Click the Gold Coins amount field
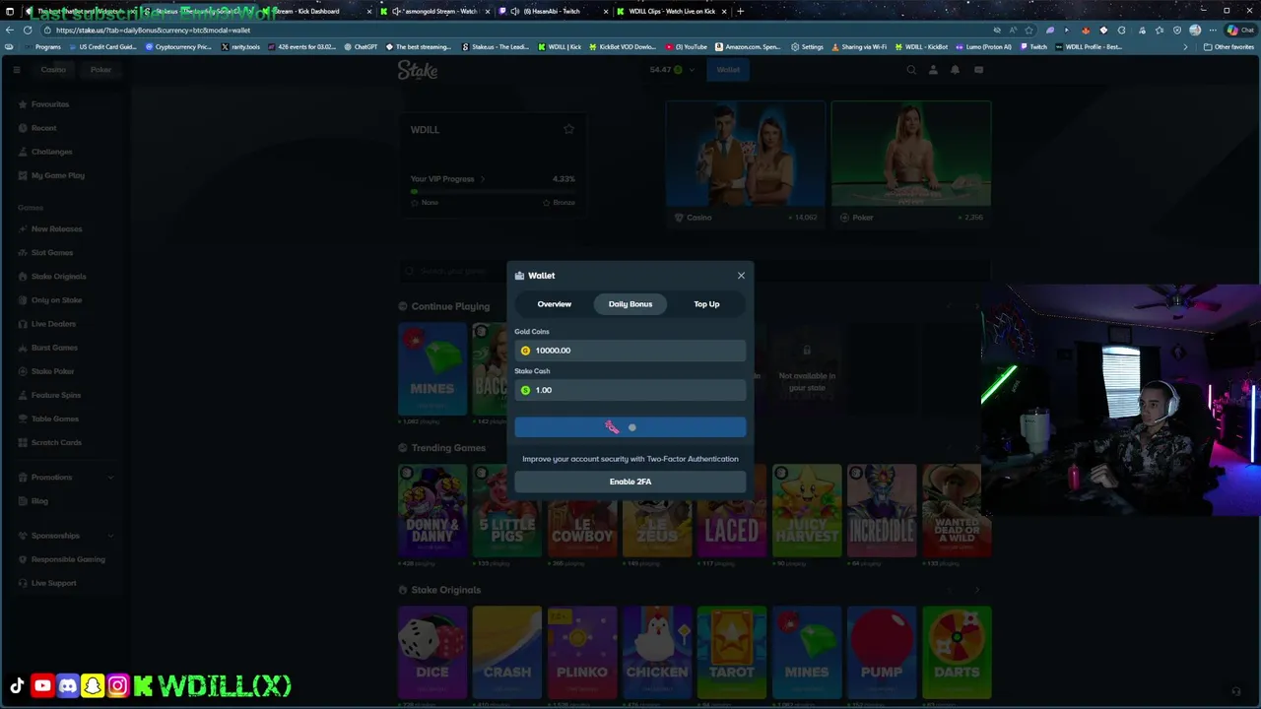 (x=630, y=351)
